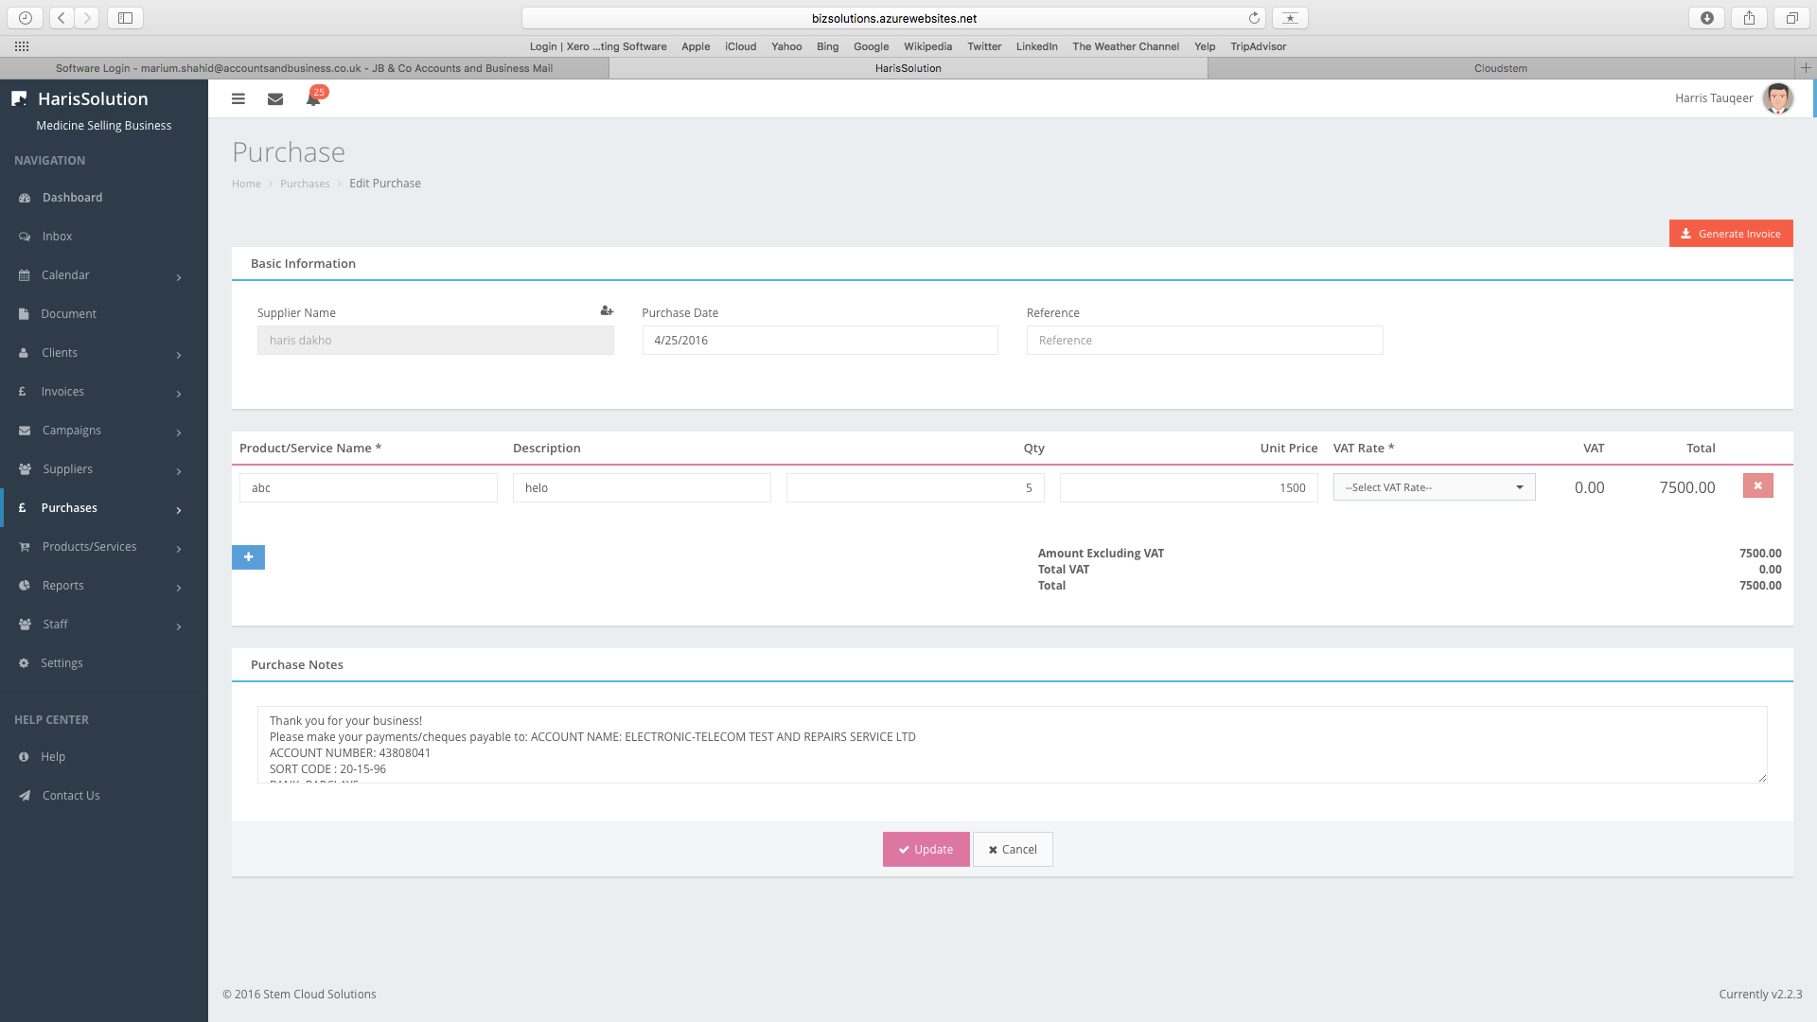Click the Generate Invoice button
Viewport: 1817px width, 1022px height.
(x=1730, y=234)
